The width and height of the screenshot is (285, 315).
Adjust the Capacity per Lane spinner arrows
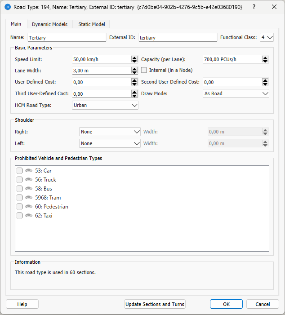tap(265, 59)
